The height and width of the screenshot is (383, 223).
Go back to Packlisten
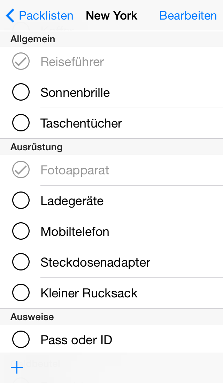click(x=46, y=16)
